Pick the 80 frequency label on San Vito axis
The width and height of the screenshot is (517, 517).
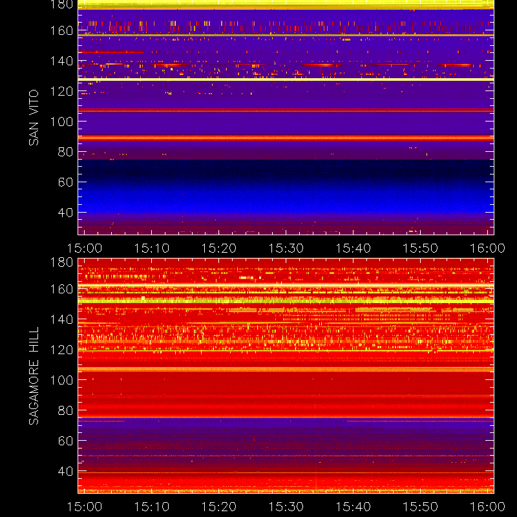click(x=66, y=152)
